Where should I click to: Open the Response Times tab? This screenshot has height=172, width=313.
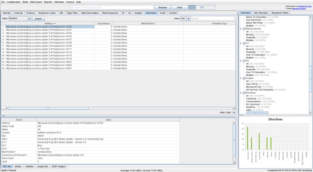280,13
